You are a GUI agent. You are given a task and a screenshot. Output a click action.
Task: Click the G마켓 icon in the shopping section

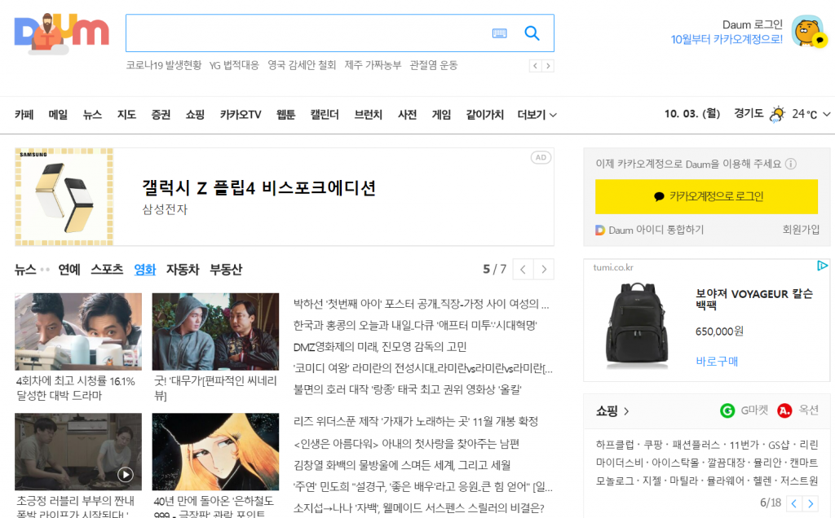[x=727, y=410]
